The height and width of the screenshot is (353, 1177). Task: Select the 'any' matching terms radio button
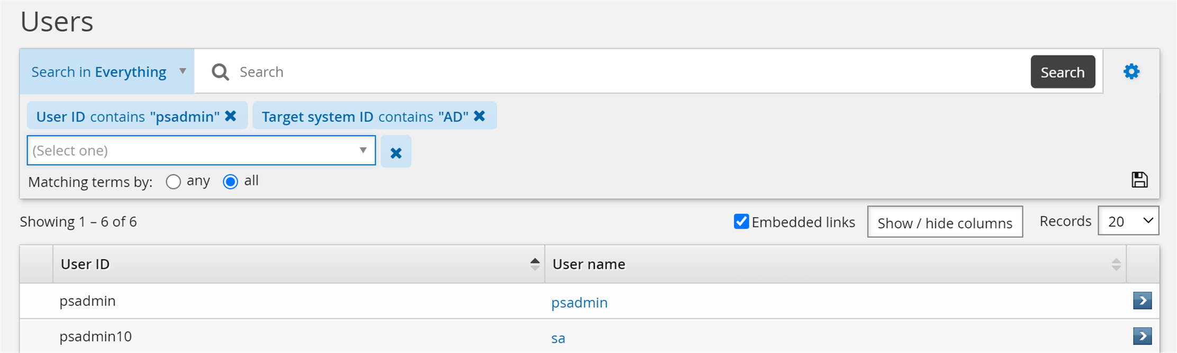(x=173, y=182)
